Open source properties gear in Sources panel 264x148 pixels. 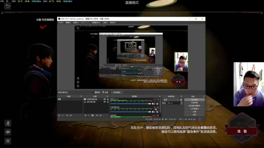pyautogui.click(x=93, y=115)
